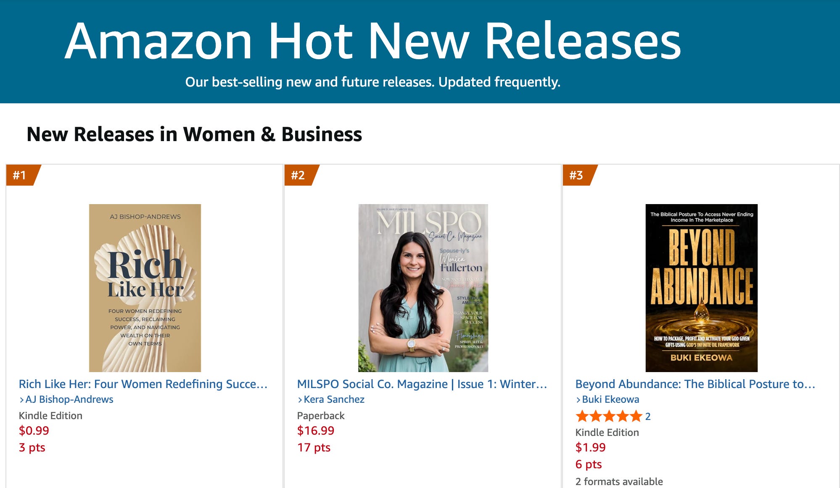This screenshot has width=840, height=488.
Task: Click the Amazon Hot New Releases banner heading
Action: coord(373,41)
